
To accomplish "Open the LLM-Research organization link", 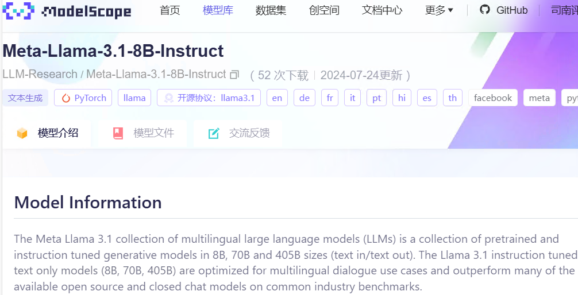I will pyautogui.click(x=40, y=75).
